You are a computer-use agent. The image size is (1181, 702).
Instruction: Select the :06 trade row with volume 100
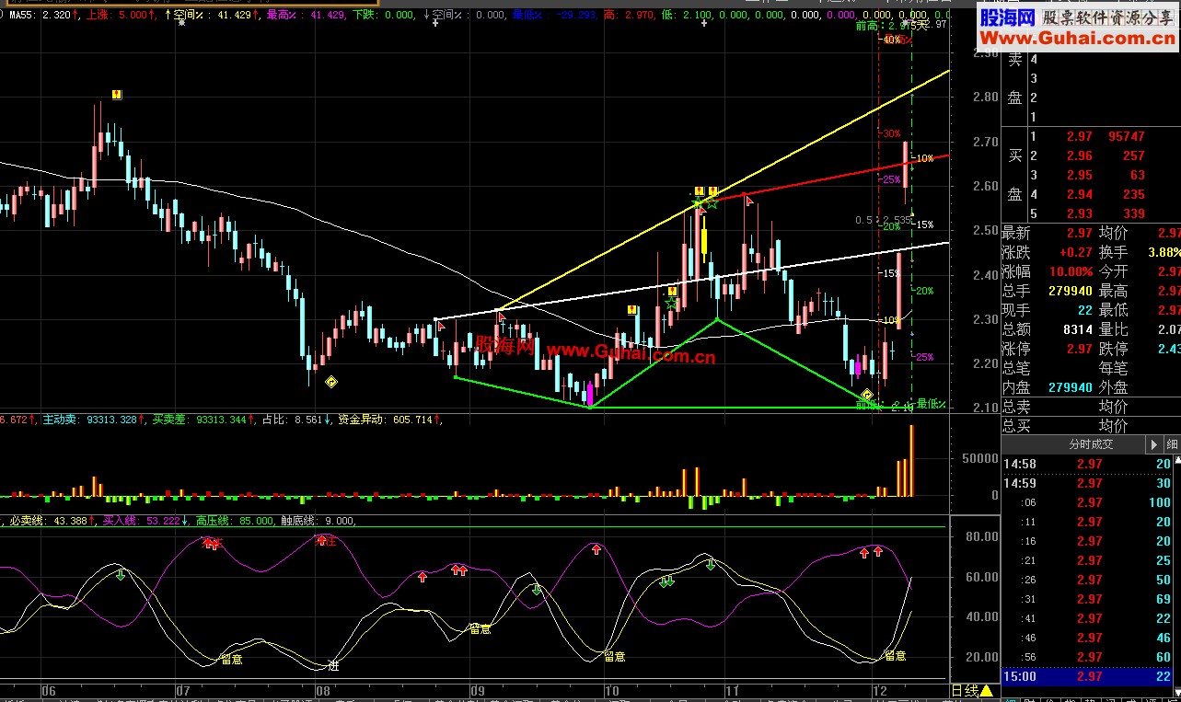pos(1087,502)
